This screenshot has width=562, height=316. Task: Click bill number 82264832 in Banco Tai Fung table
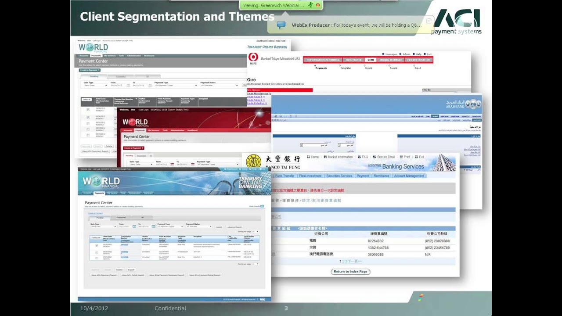[376, 241]
